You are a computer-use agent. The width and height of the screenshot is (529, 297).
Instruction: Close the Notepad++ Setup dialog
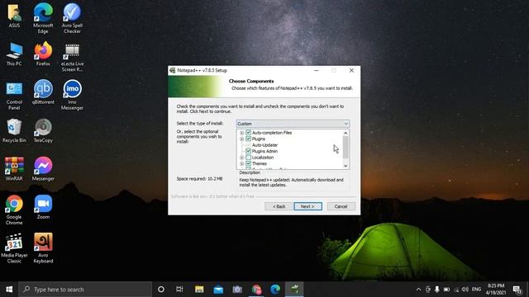[x=351, y=70]
